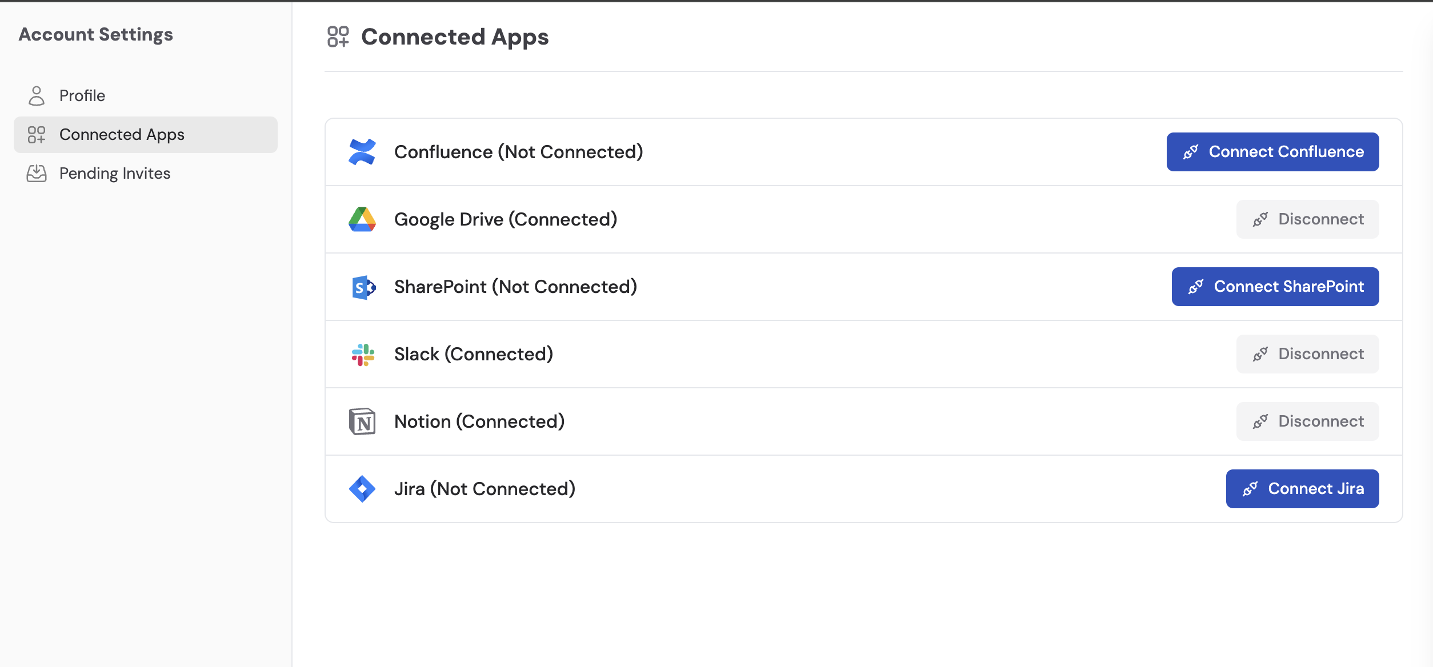
Task: Select Connected Apps in the sidebar
Action: 121,135
